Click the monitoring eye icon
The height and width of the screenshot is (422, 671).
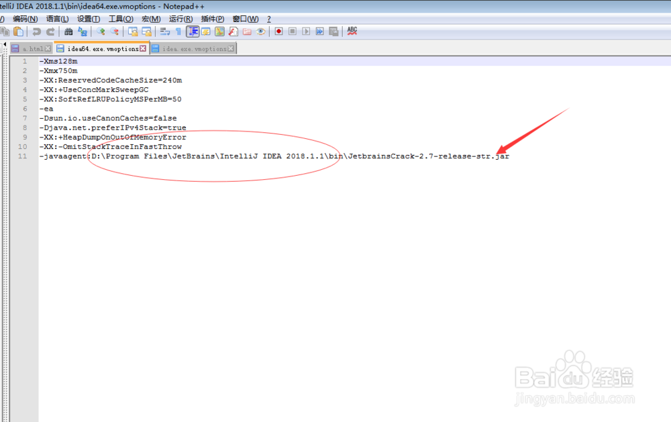260,32
